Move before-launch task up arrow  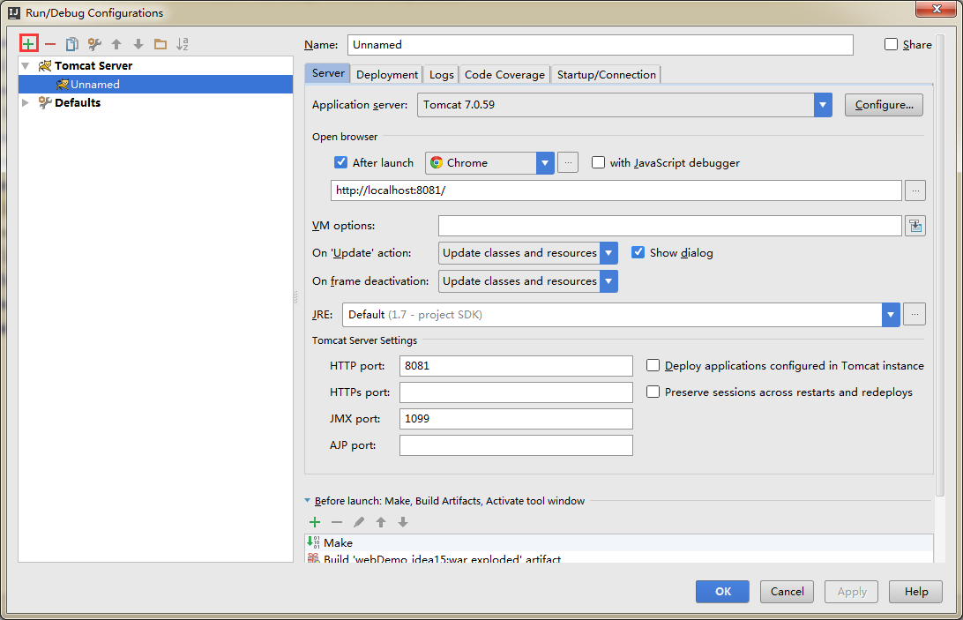click(x=381, y=522)
